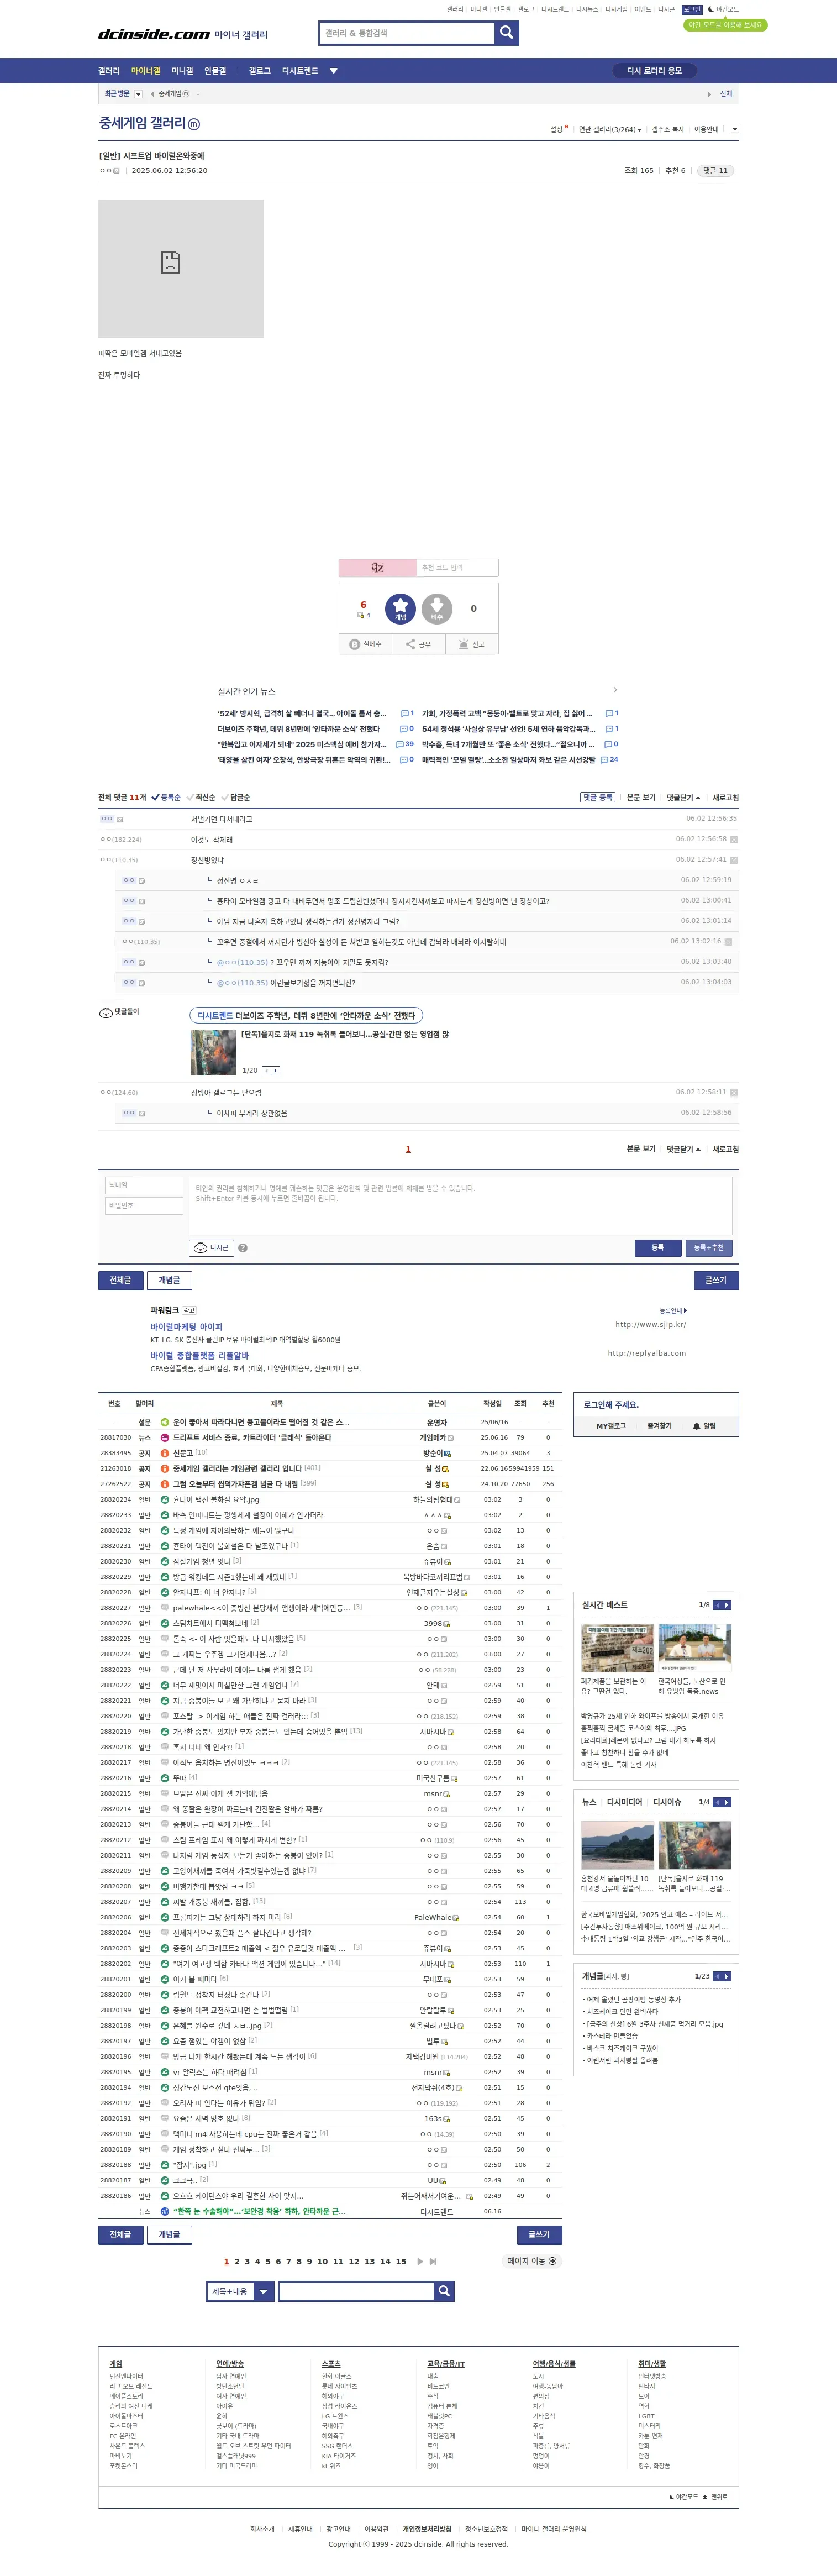Click the delete icon on comment 이것도 삭제래
The width and height of the screenshot is (837, 2576).
point(734,840)
